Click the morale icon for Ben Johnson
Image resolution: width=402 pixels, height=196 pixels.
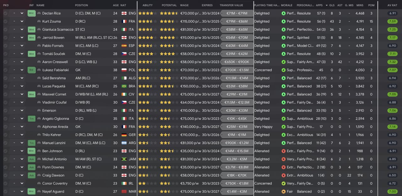click(284, 151)
